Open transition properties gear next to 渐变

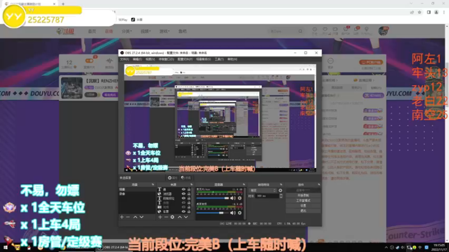(280, 190)
